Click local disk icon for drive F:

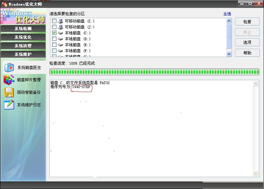(60, 51)
